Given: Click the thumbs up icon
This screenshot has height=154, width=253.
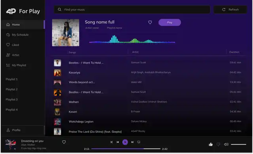Looking at the screenshot, I should 211,144.
